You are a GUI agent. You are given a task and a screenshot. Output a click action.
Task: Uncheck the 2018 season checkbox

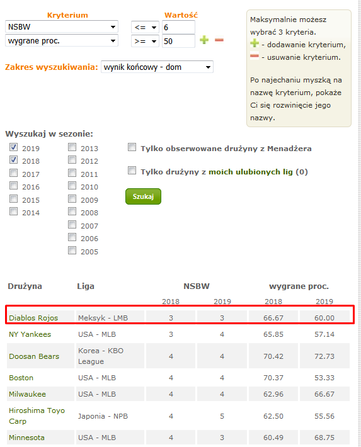click(x=13, y=160)
